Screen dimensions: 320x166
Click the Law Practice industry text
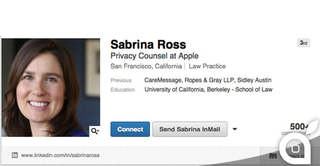[x=207, y=66]
